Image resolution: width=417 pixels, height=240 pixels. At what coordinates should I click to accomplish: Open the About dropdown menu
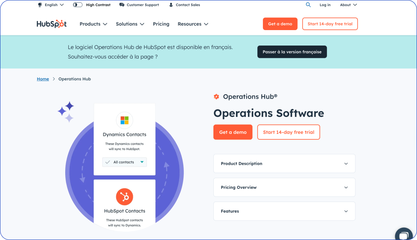coord(348,5)
